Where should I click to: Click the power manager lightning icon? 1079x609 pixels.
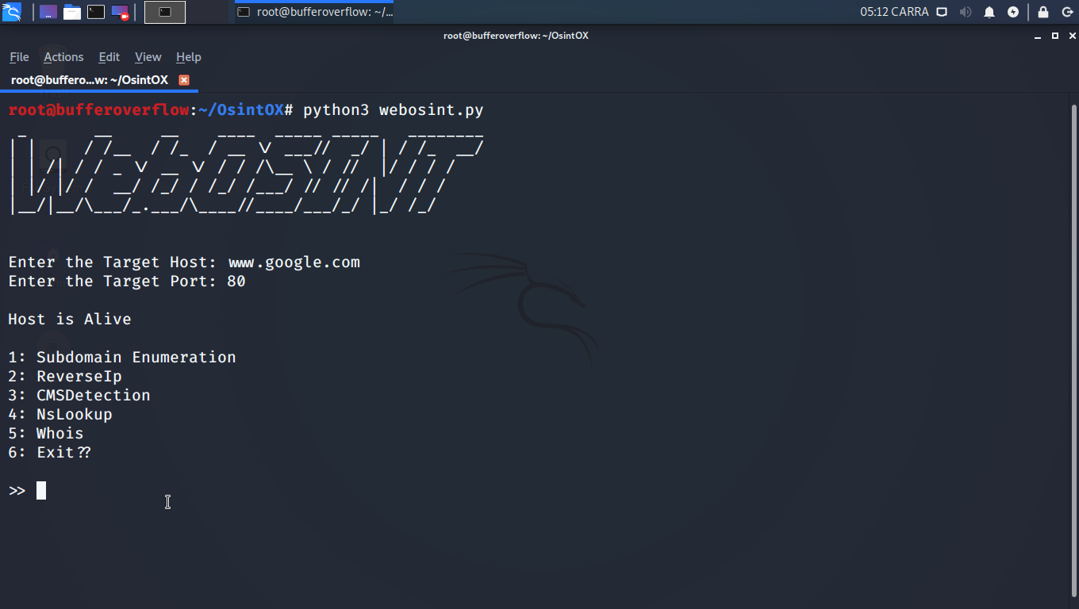[x=1013, y=12]
